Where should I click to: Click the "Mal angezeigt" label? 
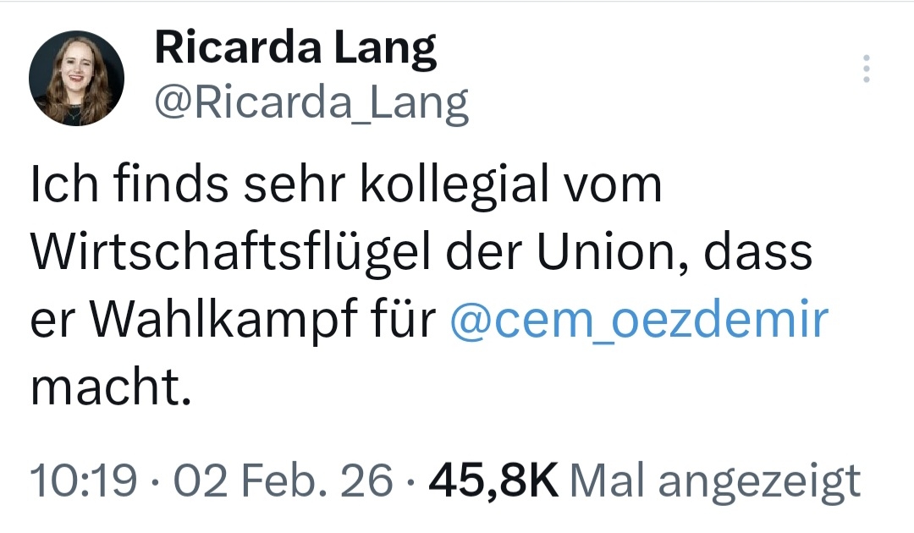point(716,481)
